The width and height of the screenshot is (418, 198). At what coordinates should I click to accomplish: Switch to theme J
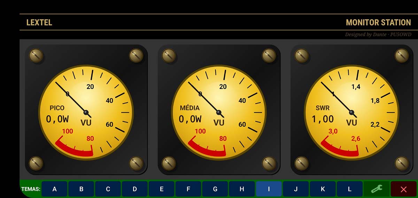[x=296, y=189]
